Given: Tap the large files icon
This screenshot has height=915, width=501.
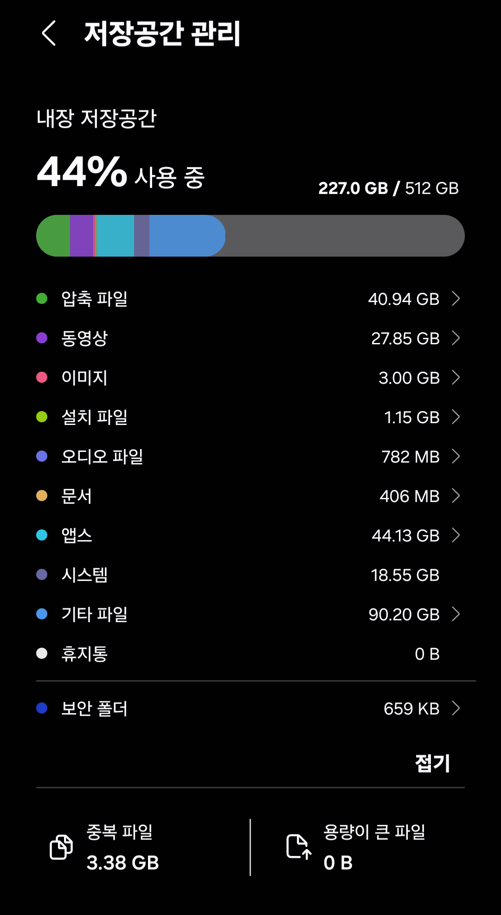Looking at the screenshot, I should 299,847.
